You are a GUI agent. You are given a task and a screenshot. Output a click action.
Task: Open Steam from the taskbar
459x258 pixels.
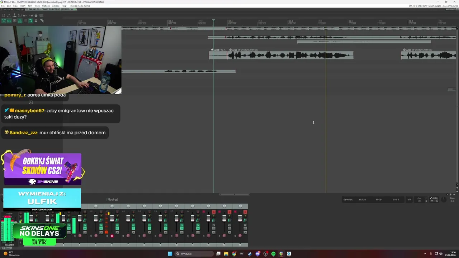pos(250,254)
